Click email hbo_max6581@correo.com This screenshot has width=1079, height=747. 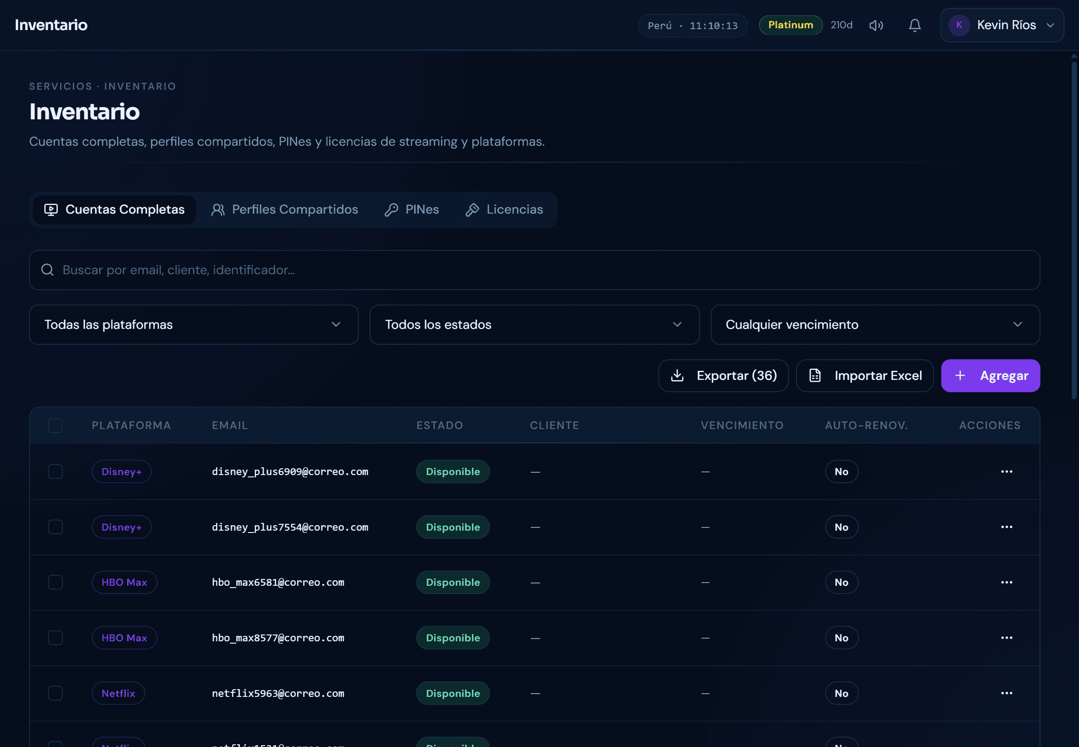(x=278, y=583)
